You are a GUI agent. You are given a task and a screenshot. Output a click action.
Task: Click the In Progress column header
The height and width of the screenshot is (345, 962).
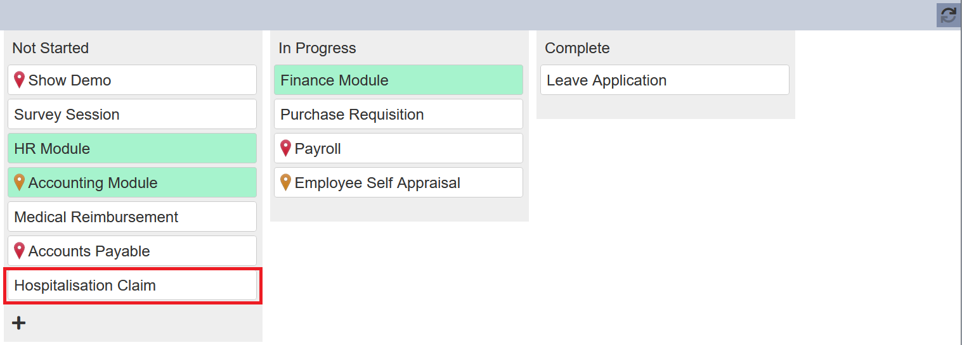pos(317,48)
